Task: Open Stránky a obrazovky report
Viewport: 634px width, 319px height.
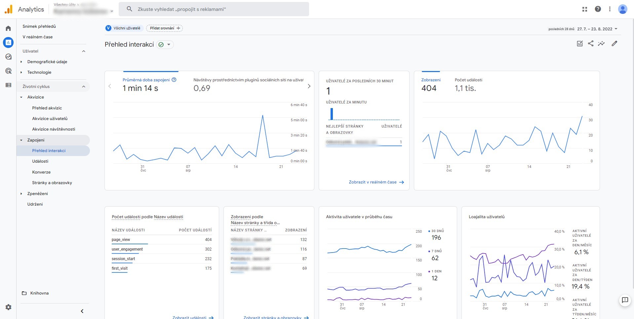Action: tap(52, 183)
